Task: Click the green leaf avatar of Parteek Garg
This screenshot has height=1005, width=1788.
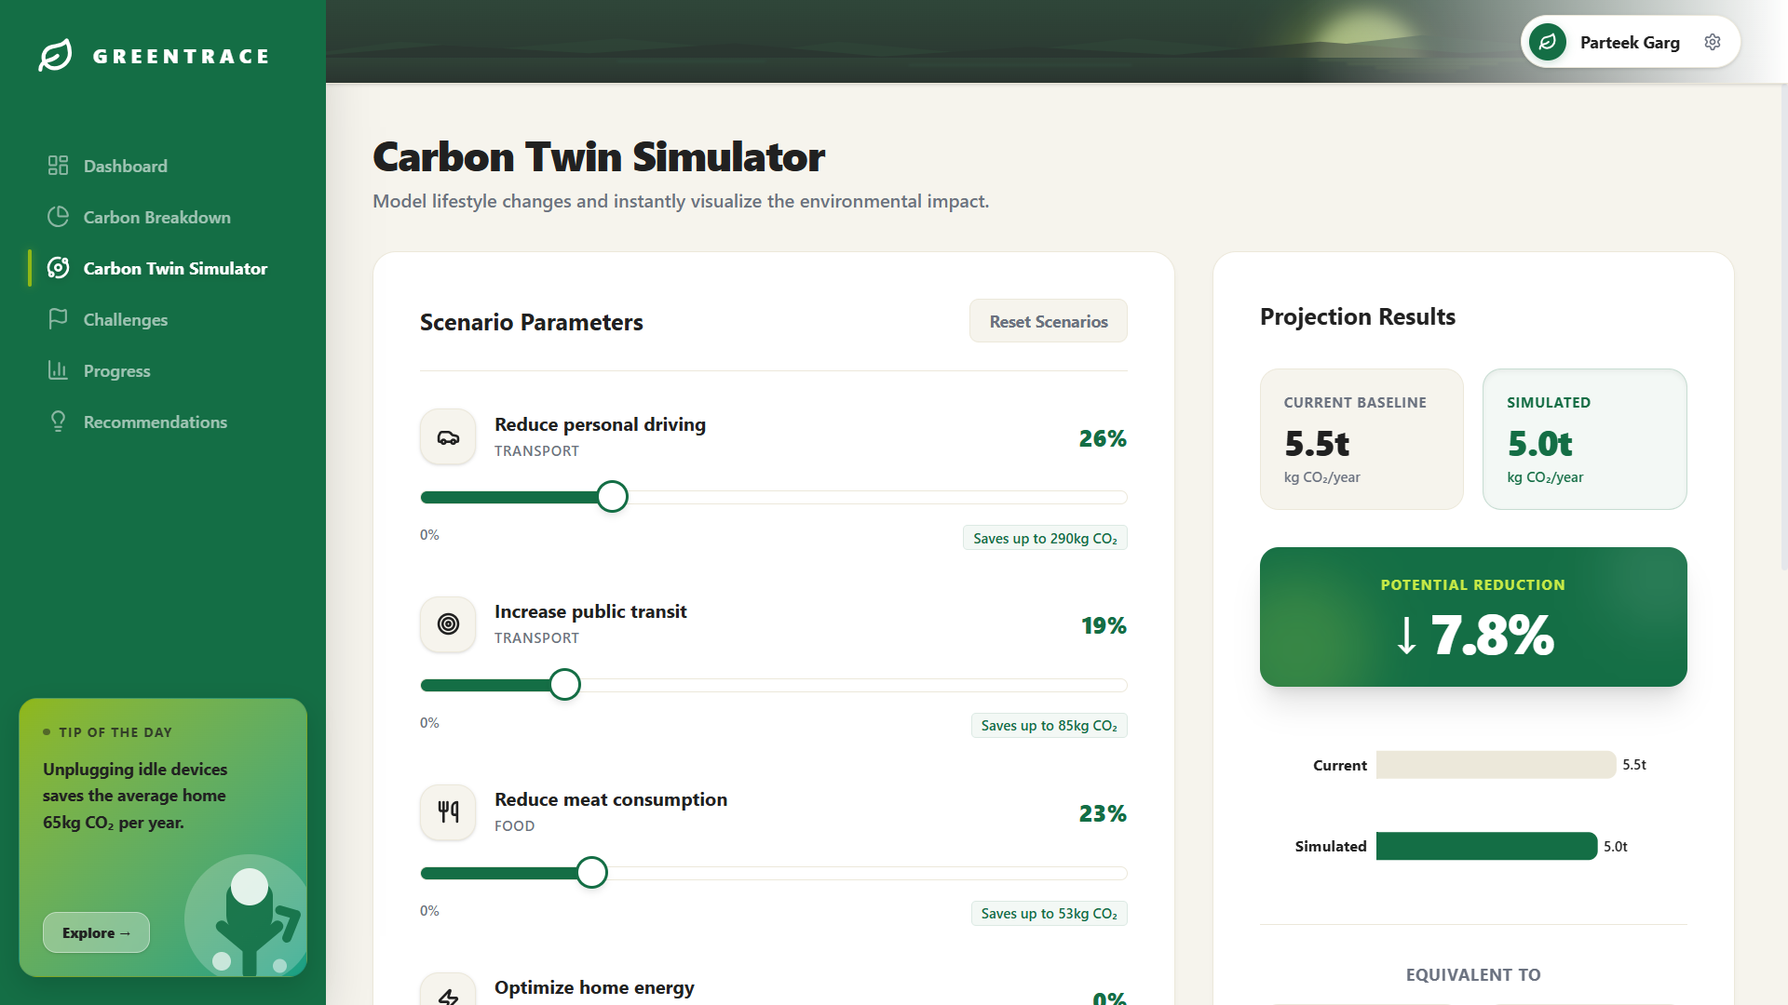Action: [1548, 42]
